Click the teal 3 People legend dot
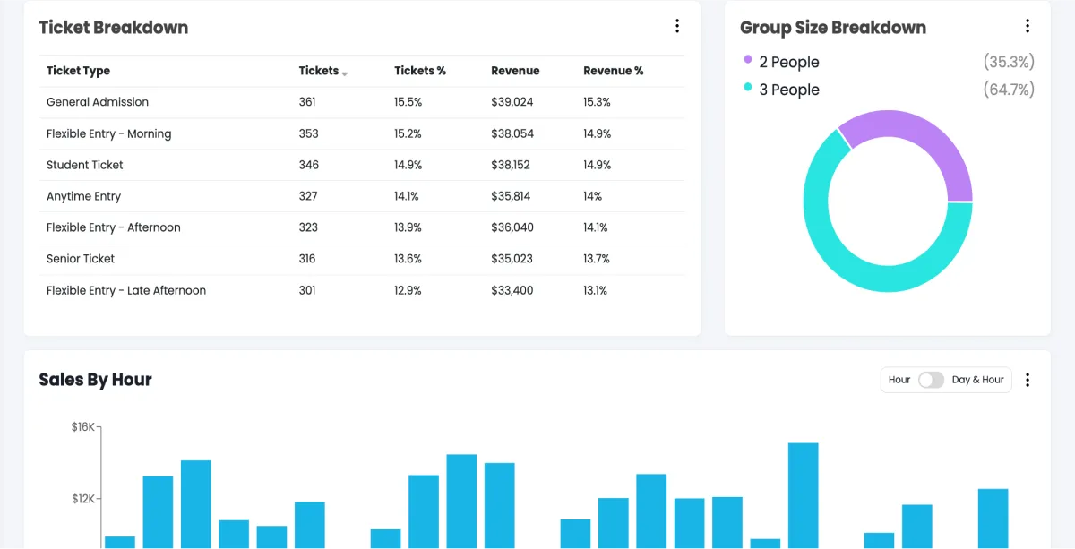The height and width of the screenshot is (549, 1075). click(748, 87)
